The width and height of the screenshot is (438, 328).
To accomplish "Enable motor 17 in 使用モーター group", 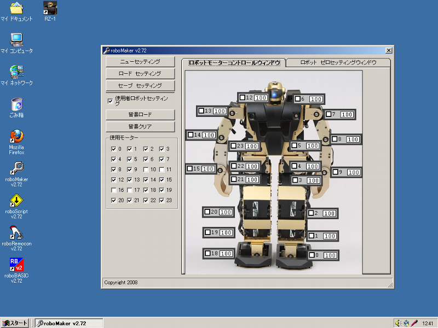I will click(130, 190).
